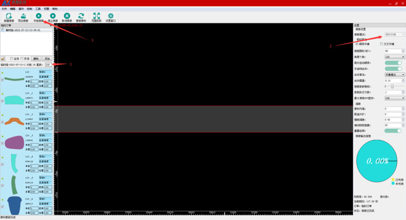Screen dimensions: 406x220
Task: Click the 删除 button
Action: click(36, 59)
